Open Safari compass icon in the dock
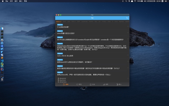This screenshot has width=169, height=106. (x=2, y=43)
